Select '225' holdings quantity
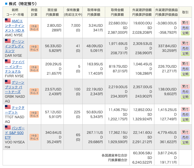Screen dimensions: 194x168 click(77, 112)
